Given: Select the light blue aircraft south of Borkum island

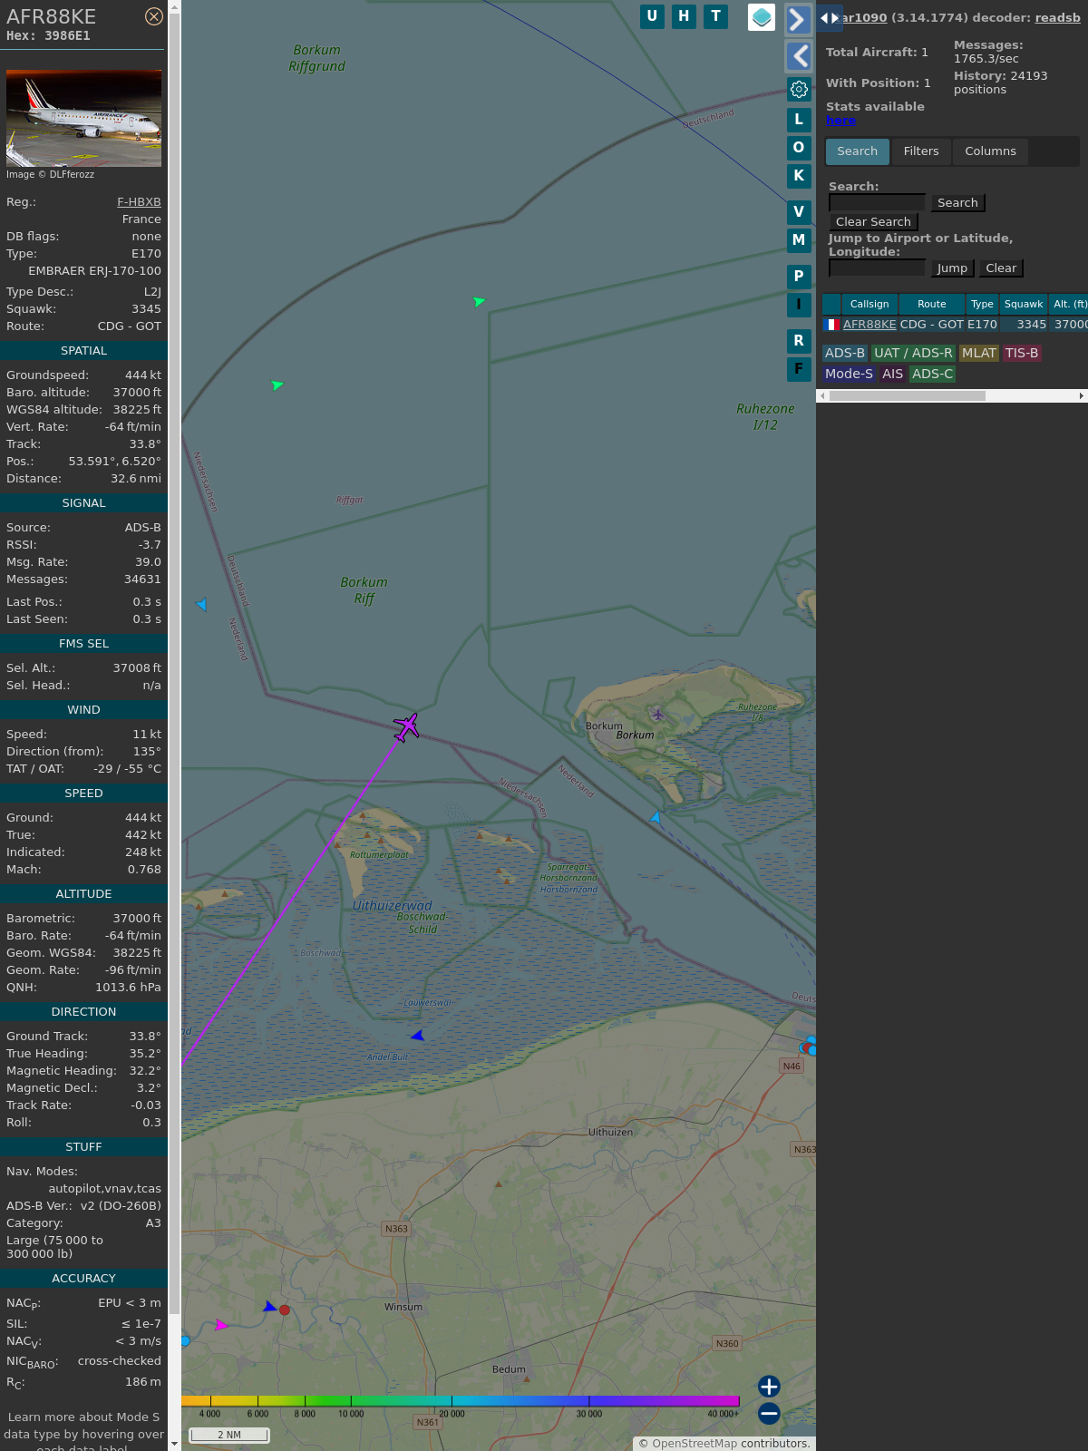Looking at the screenshot, I should [656, 817].
